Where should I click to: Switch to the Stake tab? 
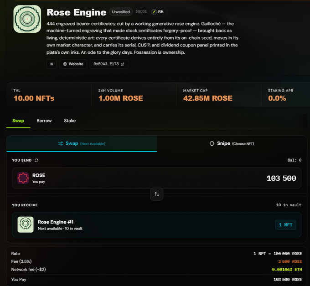70,121
